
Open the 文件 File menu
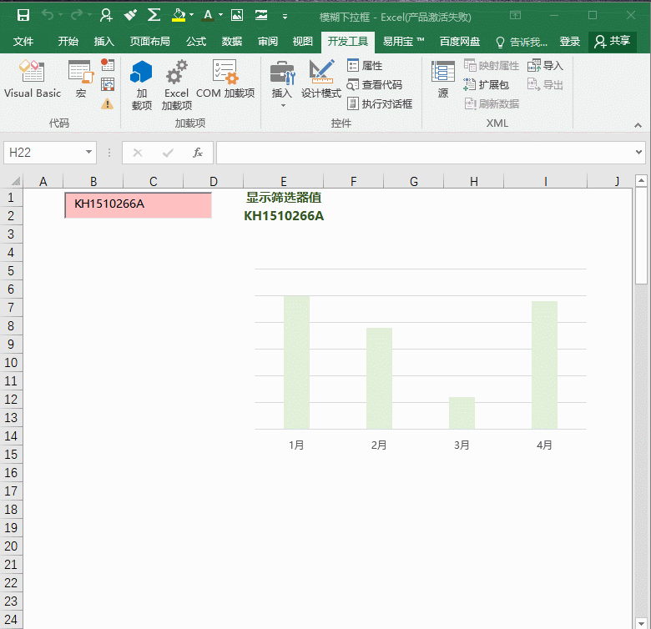pos(23,42)
